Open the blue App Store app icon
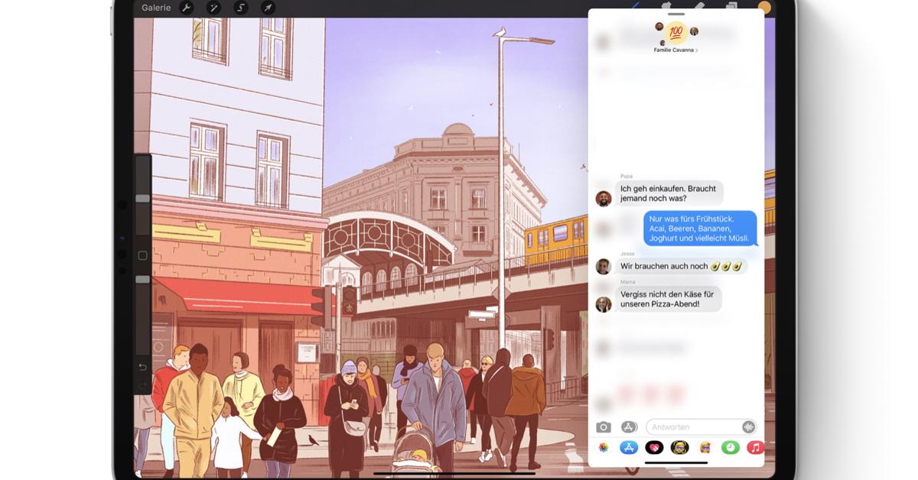The image size is (918, 480). (x=629, y=448)
